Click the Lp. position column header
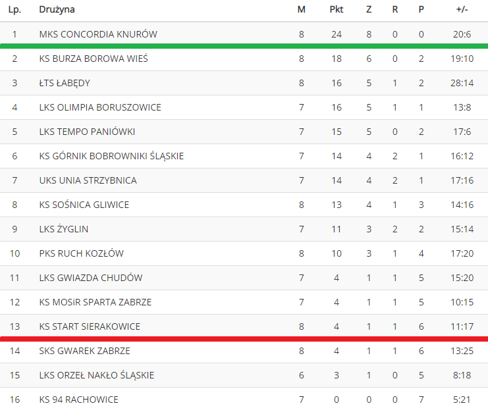The image size is (488, 414). pos(14,10)
